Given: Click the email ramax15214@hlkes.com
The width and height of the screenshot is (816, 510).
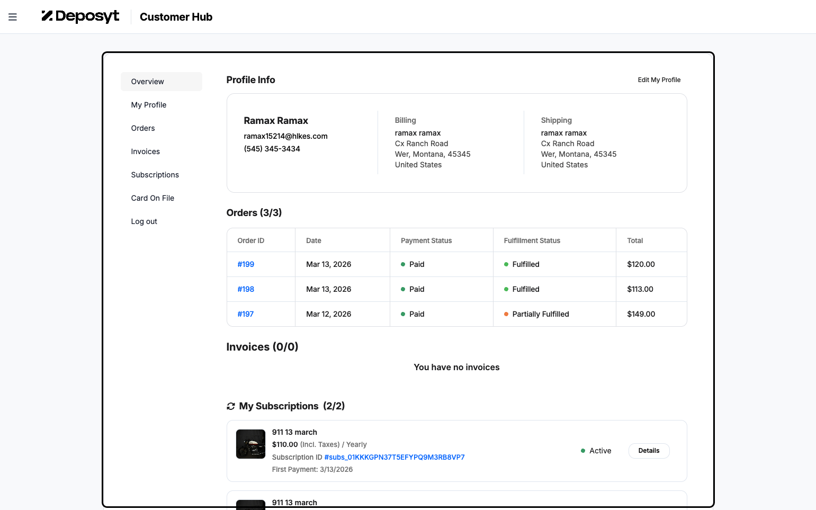Looking at the screenshot, I should tap(286, 136).
